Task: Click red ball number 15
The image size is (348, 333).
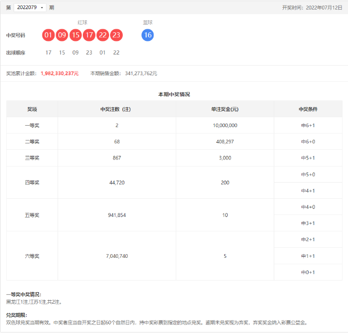Action: click(x=76, y=35)
